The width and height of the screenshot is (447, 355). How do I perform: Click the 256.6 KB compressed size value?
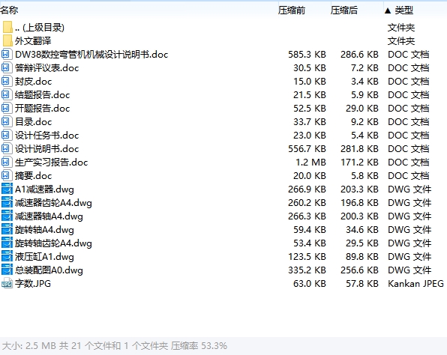tap(359, 270)
